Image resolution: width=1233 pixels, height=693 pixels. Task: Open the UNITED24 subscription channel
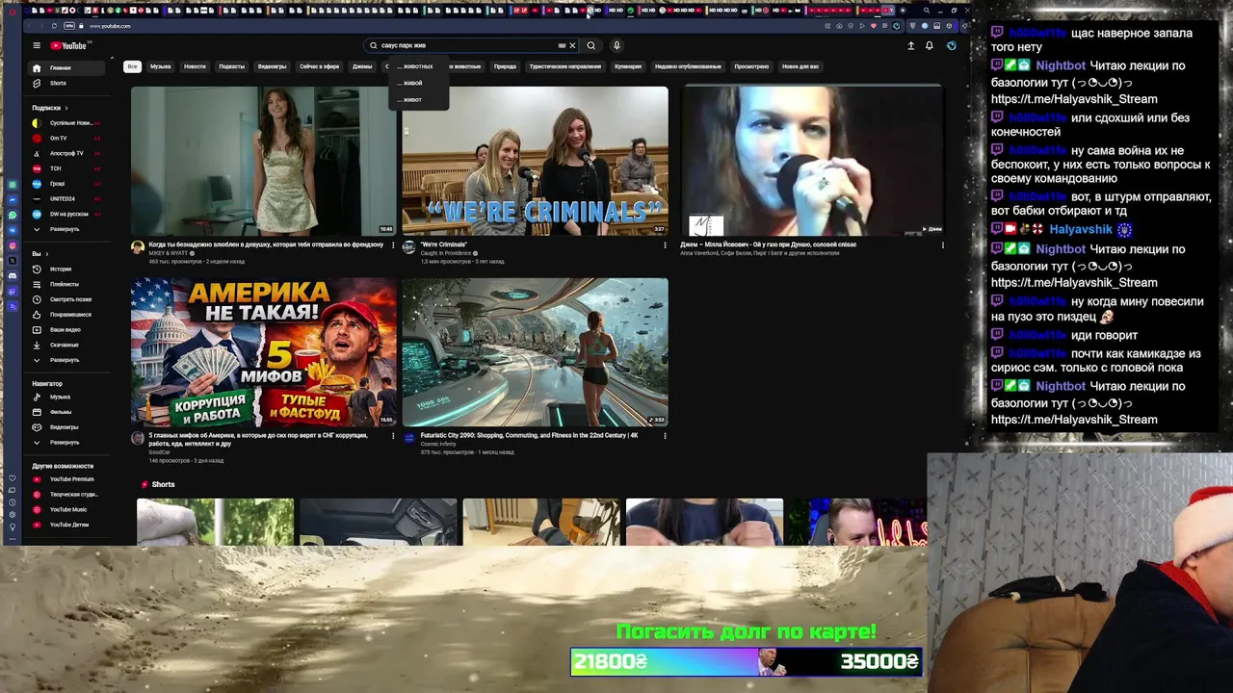click(66, 198)
